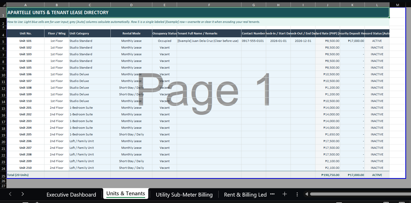The image size is (411, 203).
Task: Click 'Loft / Family Unit' in Unit 210 row
Action: [x=90, y=168]
